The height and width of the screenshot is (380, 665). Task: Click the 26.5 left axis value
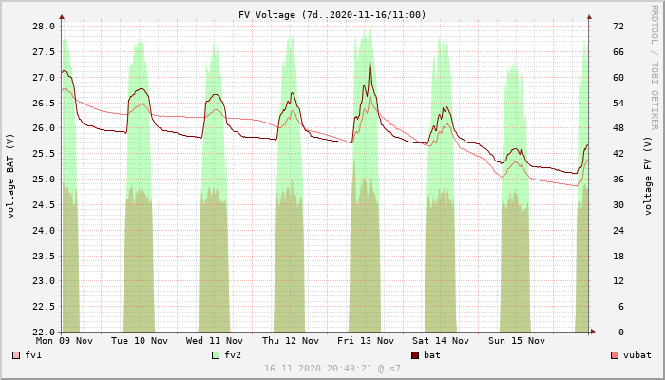[44, 103]
